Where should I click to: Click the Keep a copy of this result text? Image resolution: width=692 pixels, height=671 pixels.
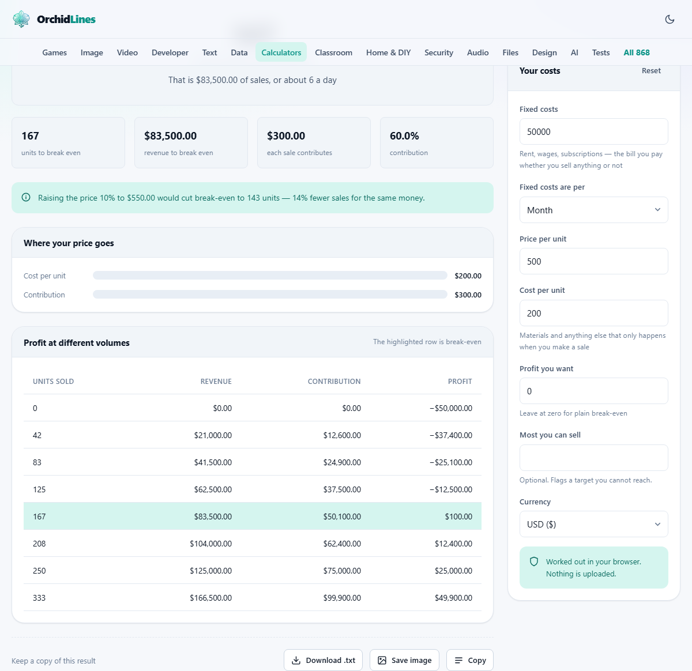tap(54, 661)
